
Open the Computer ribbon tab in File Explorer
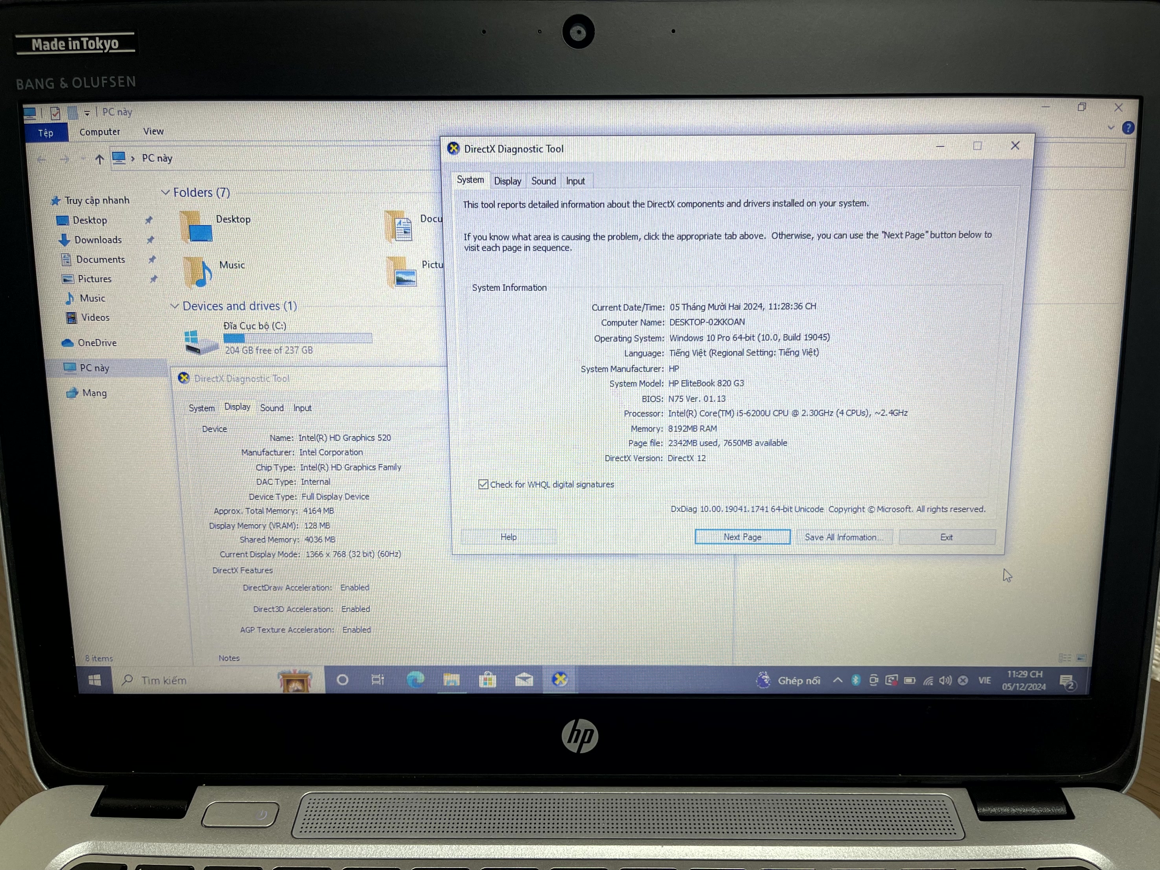pos(99,132)
